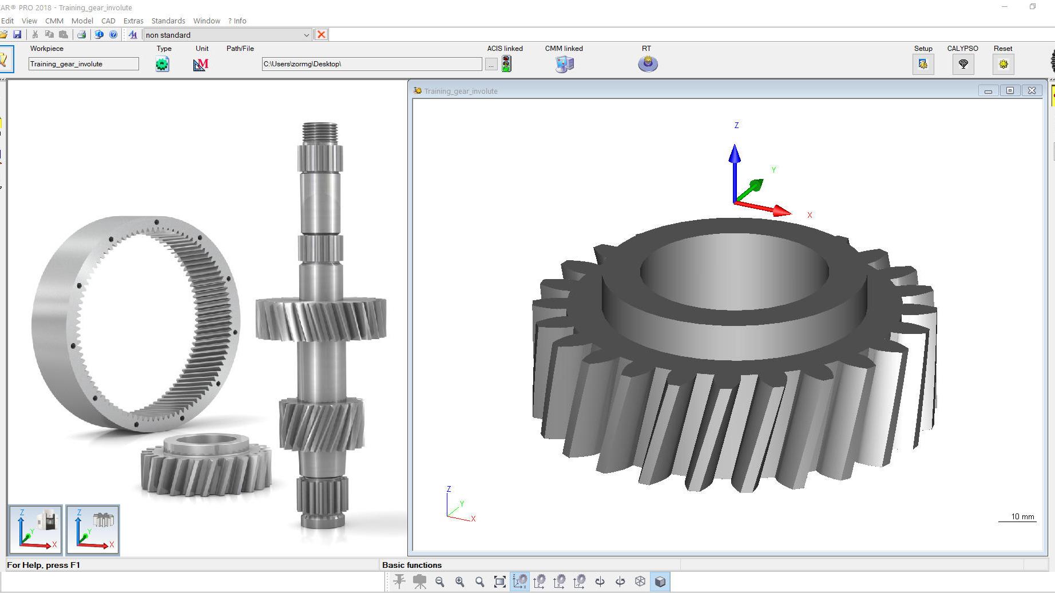Click the Unit measurement icon

coord(201,65)
